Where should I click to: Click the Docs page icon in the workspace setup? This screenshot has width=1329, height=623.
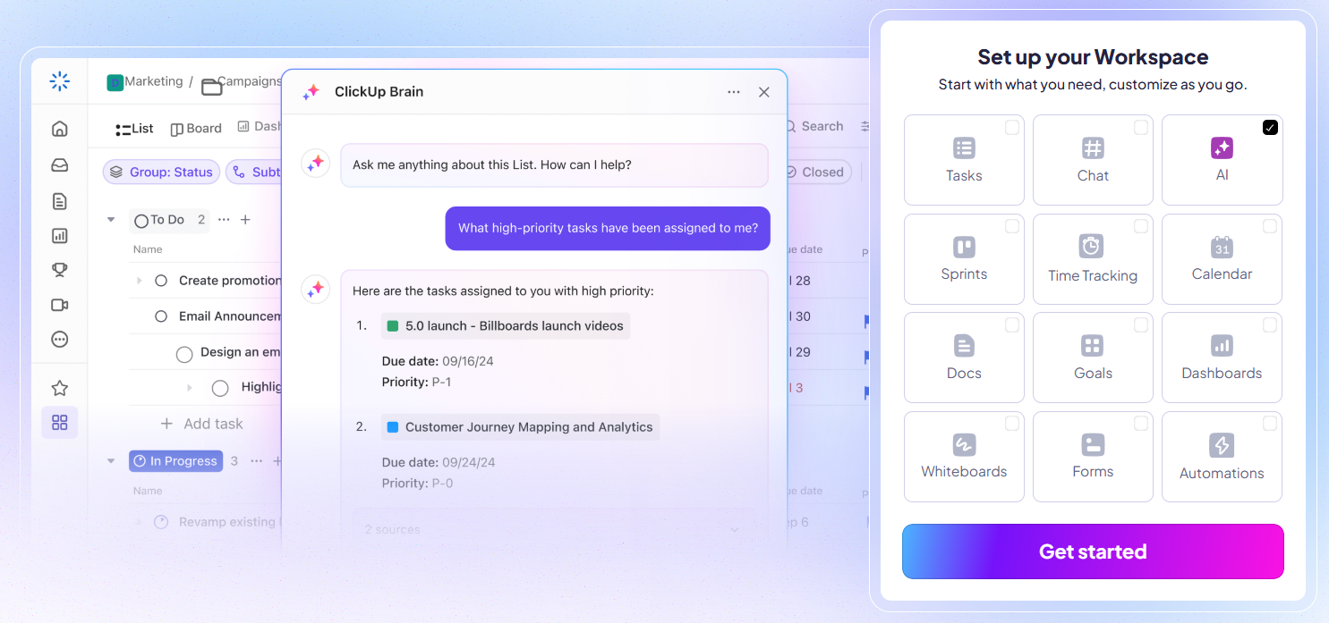click(964, 345)
